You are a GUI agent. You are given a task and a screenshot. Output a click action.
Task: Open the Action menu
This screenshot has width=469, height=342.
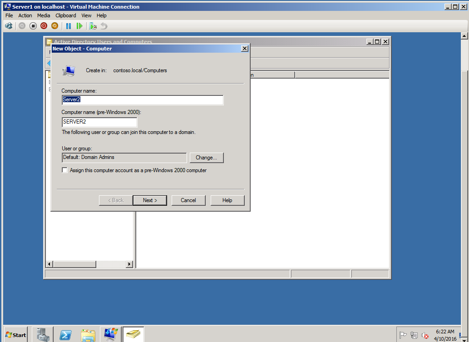tap(25, 15)
